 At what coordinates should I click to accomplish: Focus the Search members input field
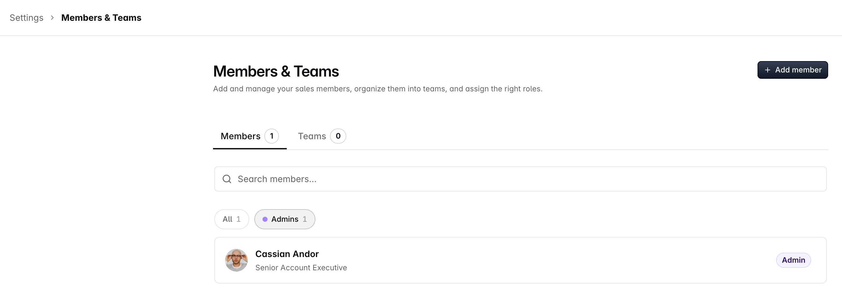(520, 179)
